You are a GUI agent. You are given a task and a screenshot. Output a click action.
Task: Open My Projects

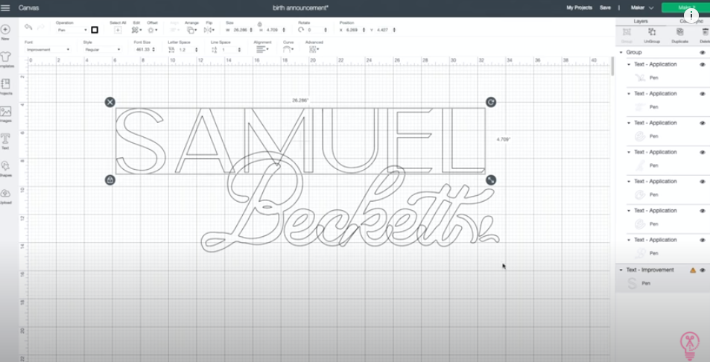579,7
